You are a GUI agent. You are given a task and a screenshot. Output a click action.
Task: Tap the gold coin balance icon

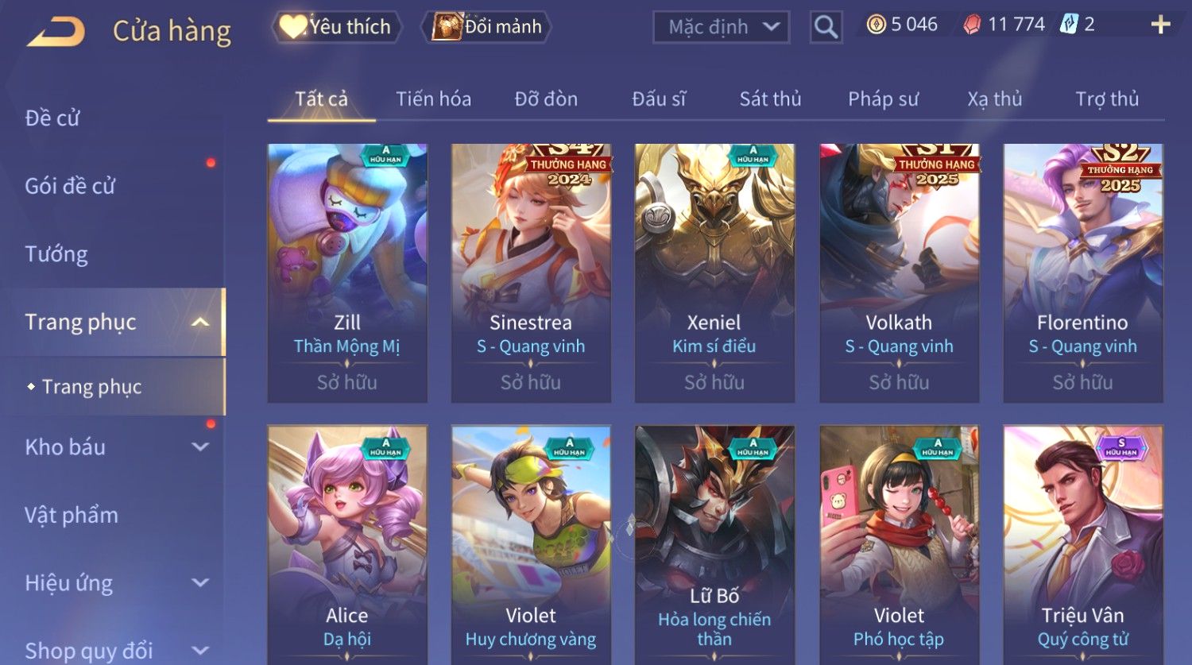pyautogui.click(x=876, y=25)
